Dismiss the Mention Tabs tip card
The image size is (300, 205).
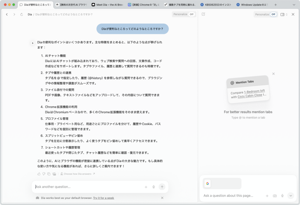273,74
